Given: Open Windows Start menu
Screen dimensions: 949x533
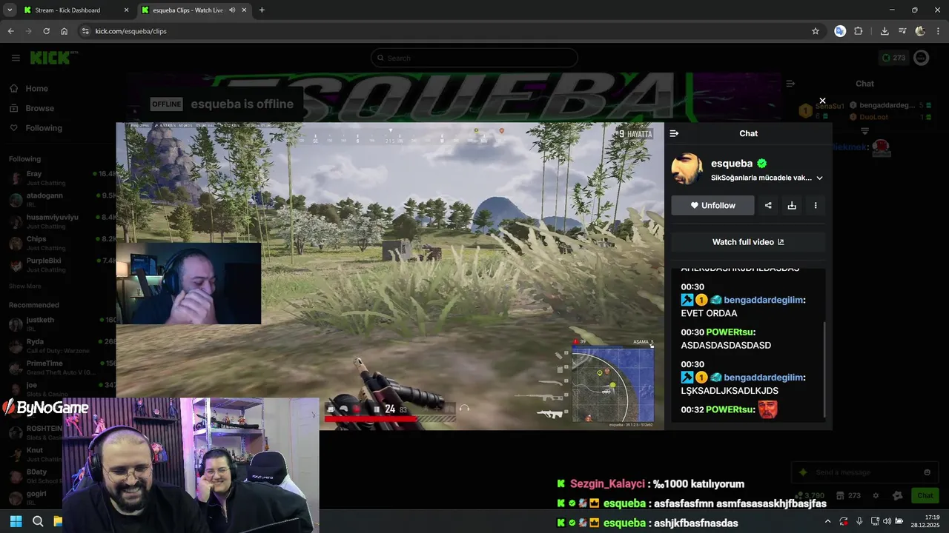Looking at the screenshot, I should pos(16,521).
